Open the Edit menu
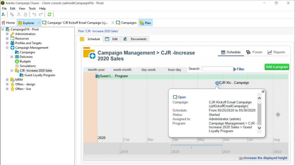The image size is (295, 165). point(13,9)
